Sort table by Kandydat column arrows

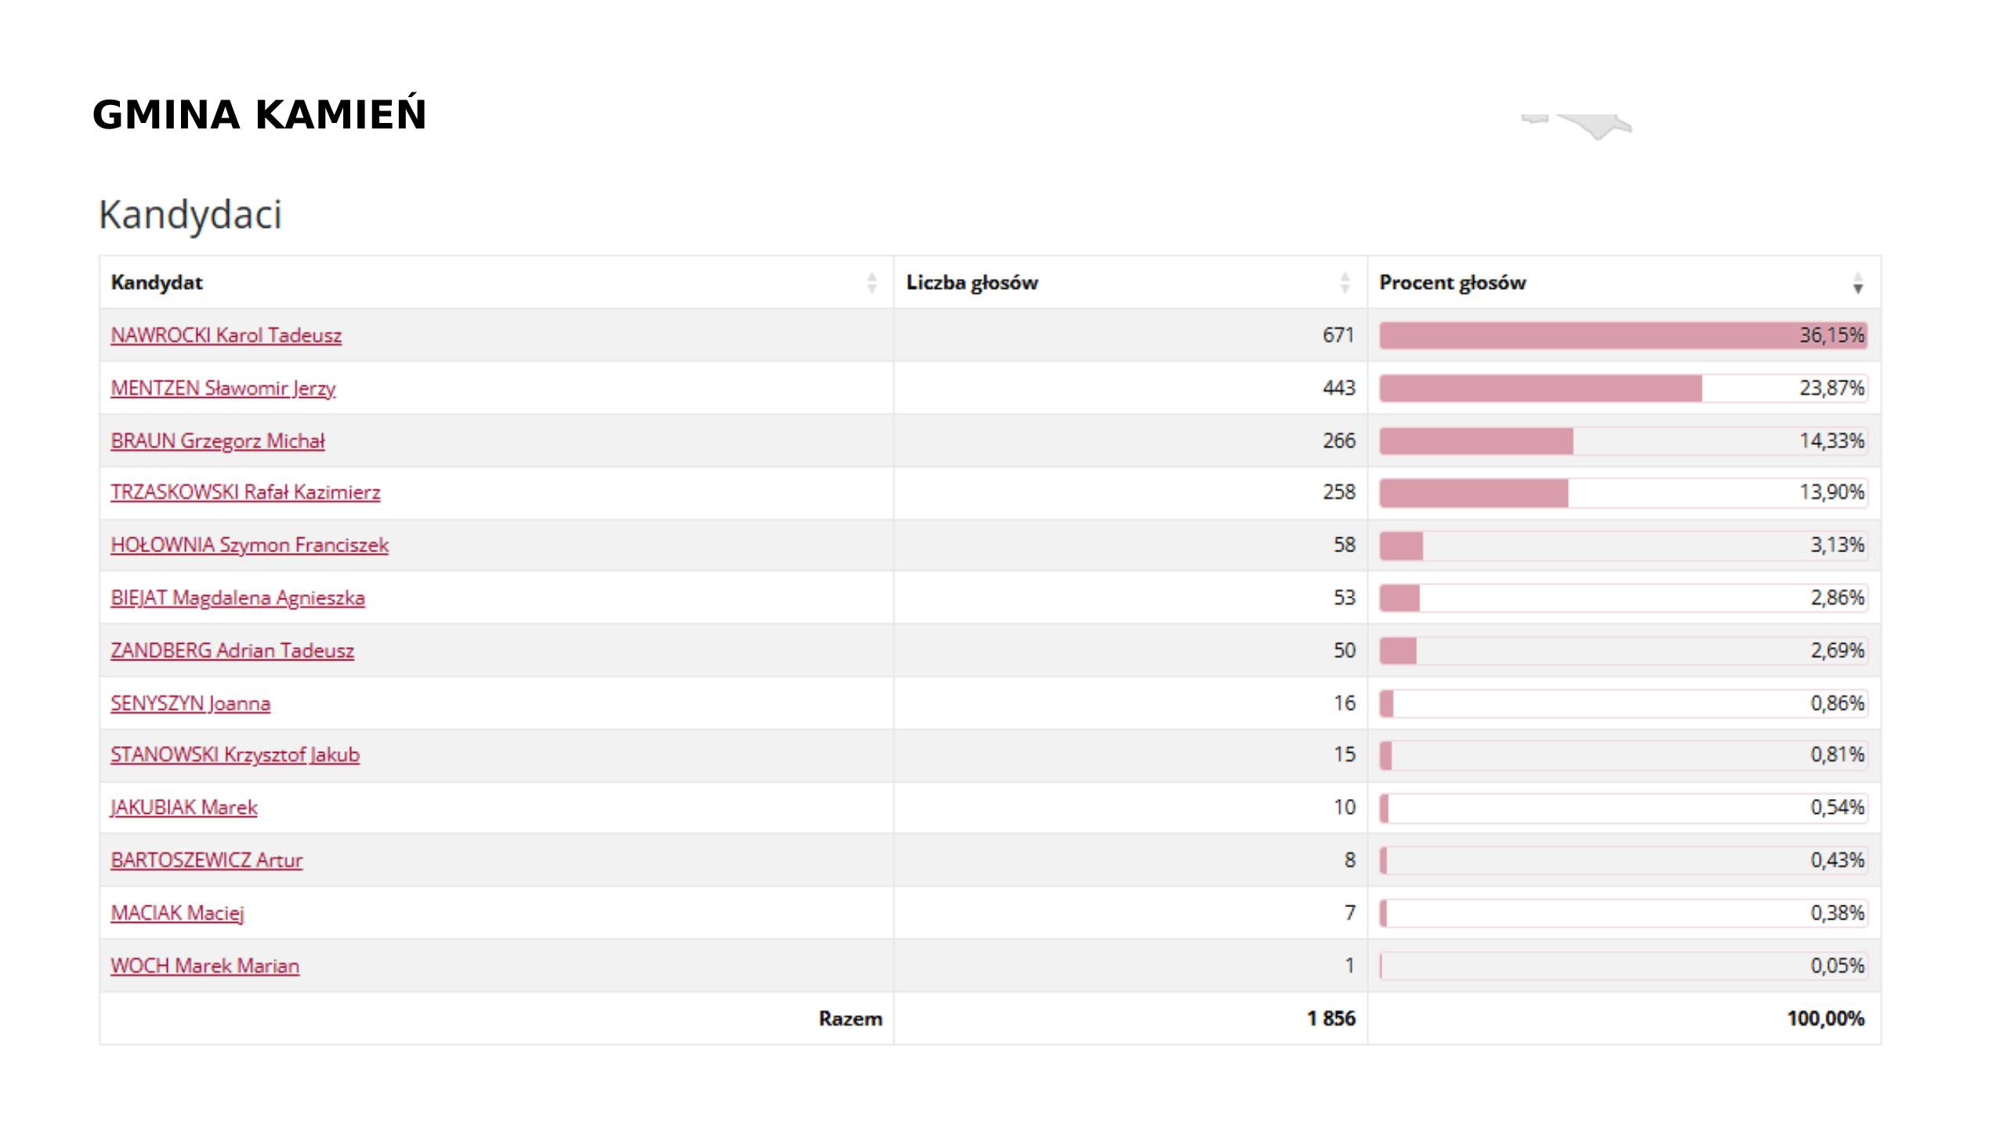click(871, 283)
